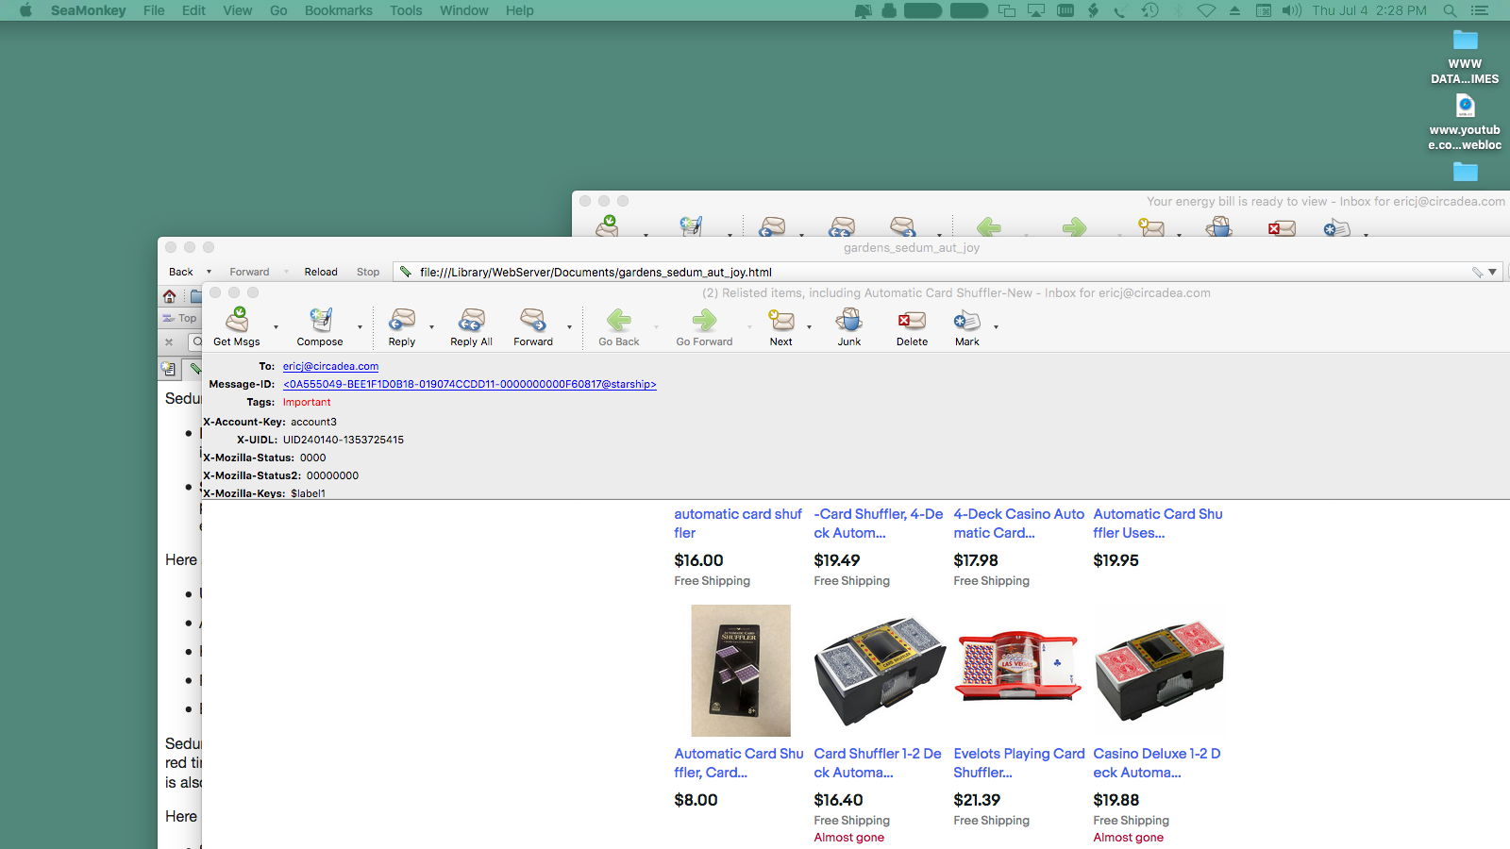Open the Tools menu in menu bar
Screen dimensions: 1510x849
point(406,10)
